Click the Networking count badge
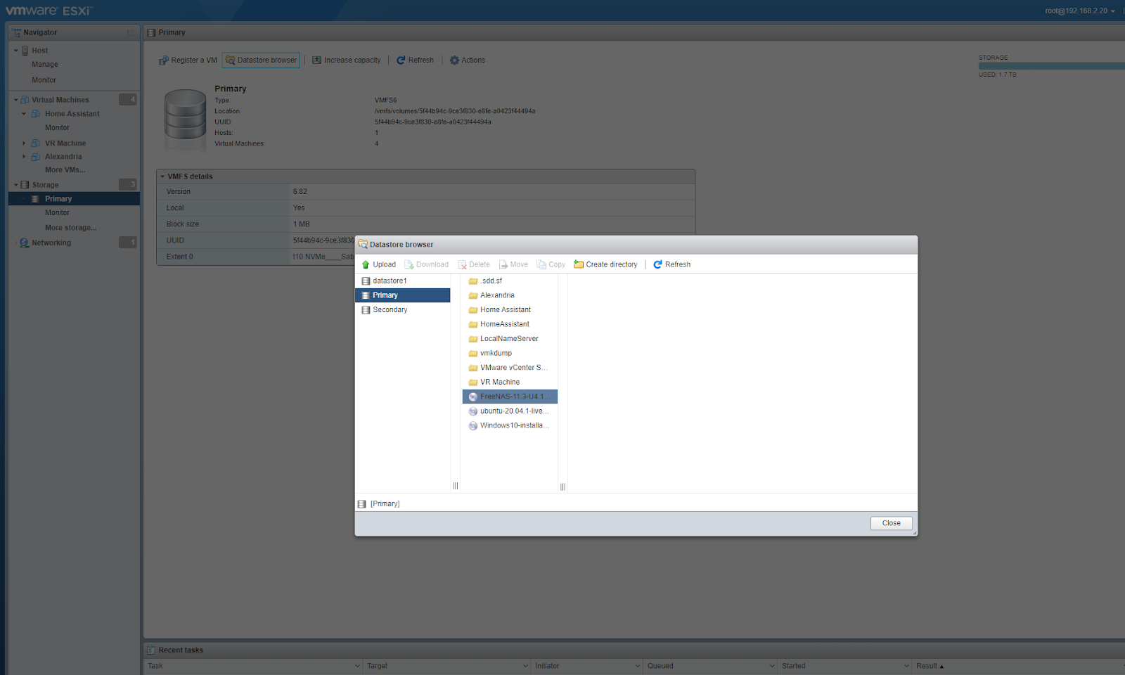This screenshot has width=1125, height=675. 128,243
